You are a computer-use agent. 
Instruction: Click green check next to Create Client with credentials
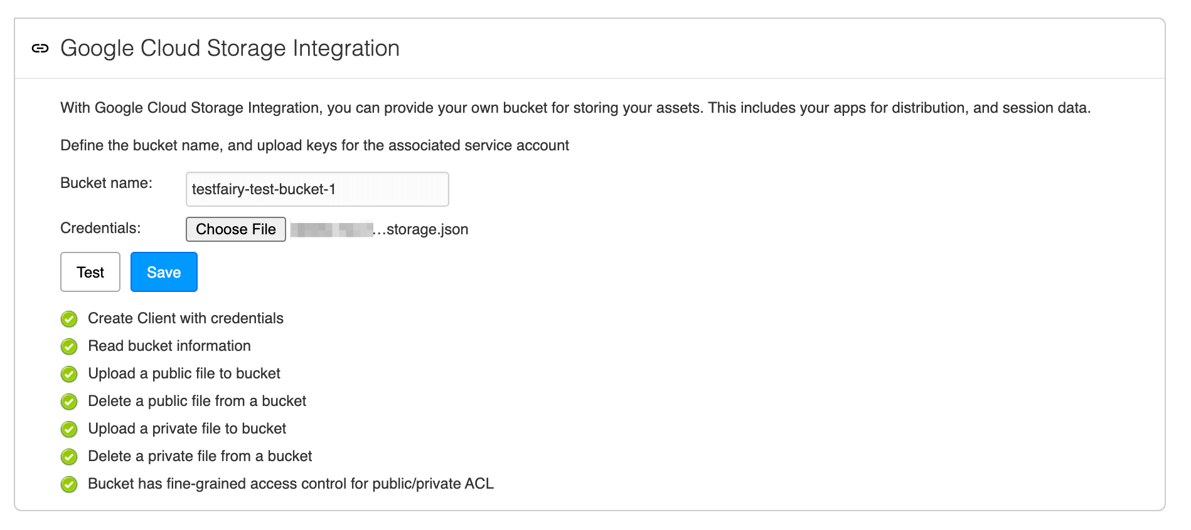tap(69, 319)
